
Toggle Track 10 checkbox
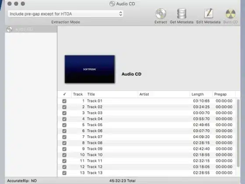[64, 155]
